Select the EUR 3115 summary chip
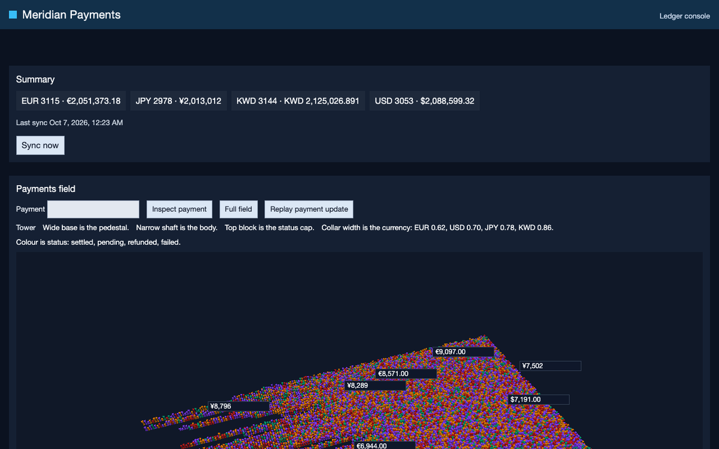Viewport: 719px width, 449px height. (x=71, y=101)
